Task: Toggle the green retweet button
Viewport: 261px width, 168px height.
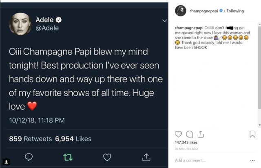Action: tap(68, 157)
